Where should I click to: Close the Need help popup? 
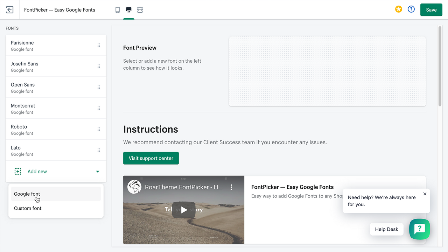[425, 194]
